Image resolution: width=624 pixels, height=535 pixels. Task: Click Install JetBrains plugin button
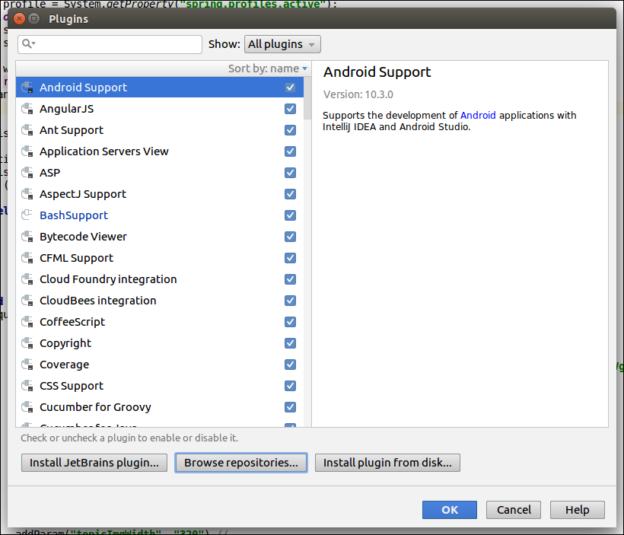[94, 463]
